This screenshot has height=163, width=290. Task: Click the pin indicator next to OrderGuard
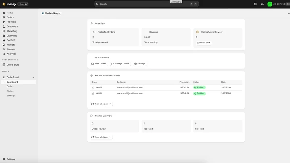(x=34, y=78)
